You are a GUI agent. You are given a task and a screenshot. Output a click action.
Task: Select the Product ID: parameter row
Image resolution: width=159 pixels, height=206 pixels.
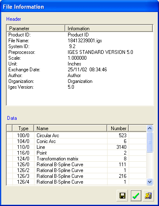[x=80, y=35]
